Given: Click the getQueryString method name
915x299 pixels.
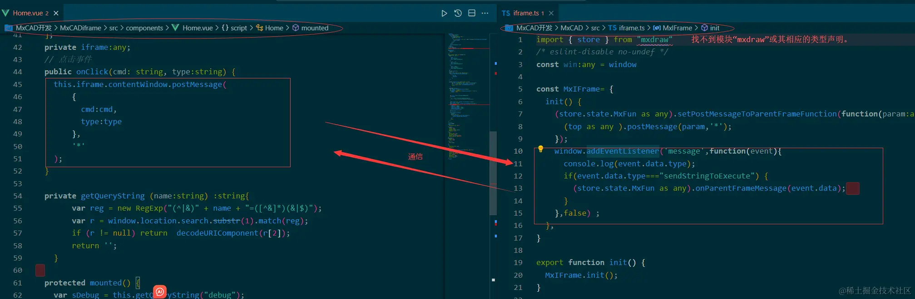Looking at the screenshot, I should click(113, 196).
